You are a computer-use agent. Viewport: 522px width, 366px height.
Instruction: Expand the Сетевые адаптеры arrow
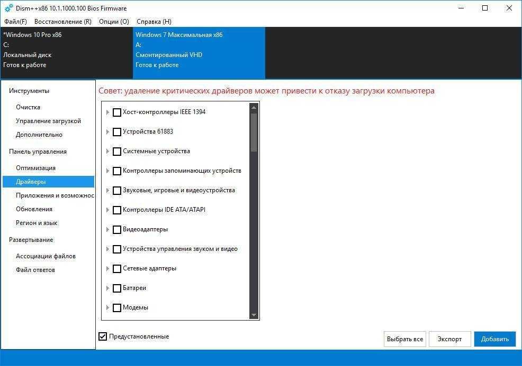(107, 269)
